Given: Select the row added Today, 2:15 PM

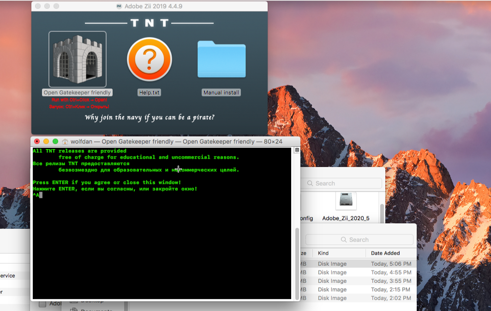Looking at the screenshot, I should pyautogui.click(x=359, y=289).
